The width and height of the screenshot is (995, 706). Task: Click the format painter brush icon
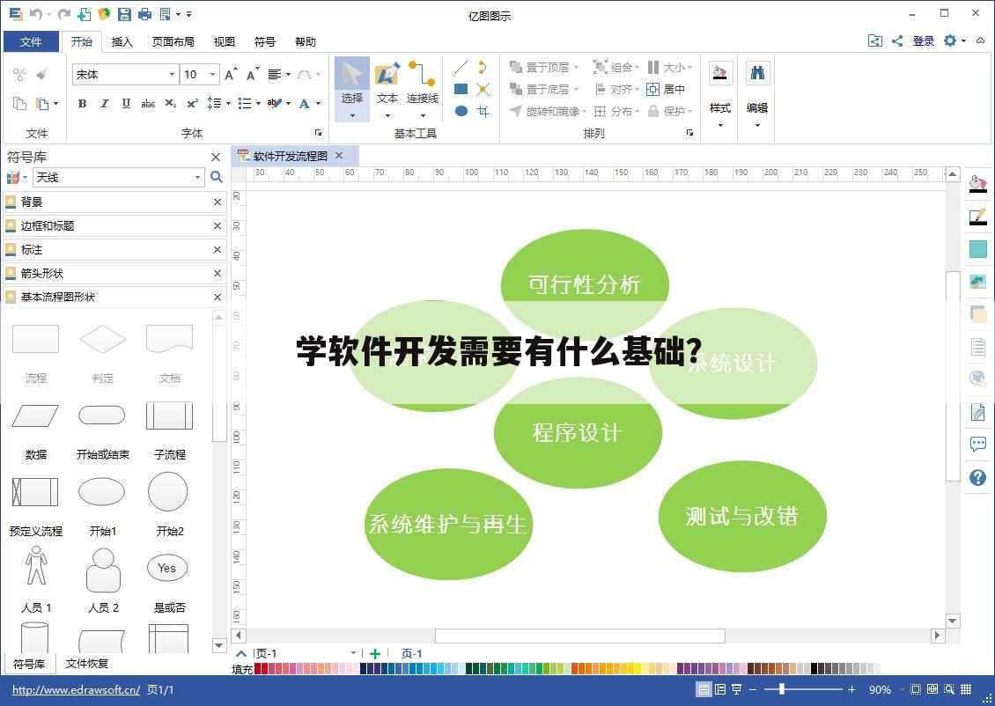(x=42, y=74)
